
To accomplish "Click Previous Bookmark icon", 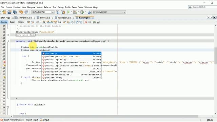I will point(64,22).
